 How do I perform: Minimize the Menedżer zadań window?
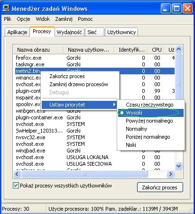(x=166, y=8)
